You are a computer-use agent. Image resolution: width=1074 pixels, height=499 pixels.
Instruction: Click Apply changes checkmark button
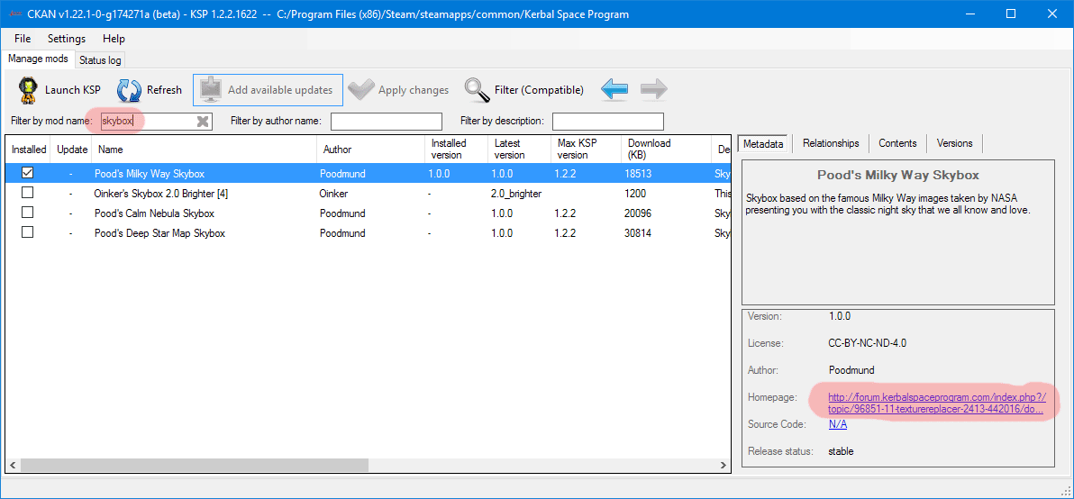pos(398,90)
